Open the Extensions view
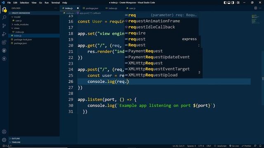The image size is (264, 148). (x=4, y=42)
